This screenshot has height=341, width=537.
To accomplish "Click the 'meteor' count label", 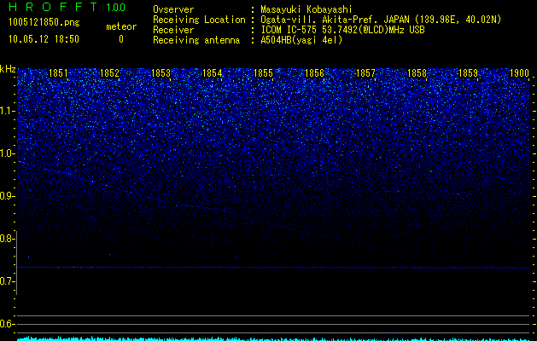I will [x=121, y=26].
